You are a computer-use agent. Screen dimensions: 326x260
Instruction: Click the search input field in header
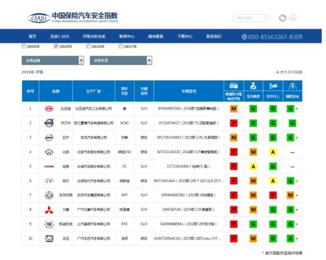click(250, 18)
